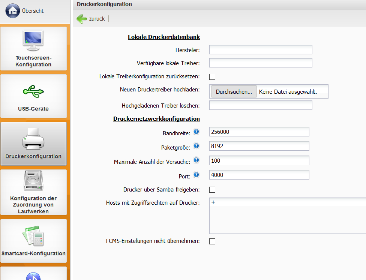Click the Hosts mit Zugriffsrechten text area
Image resolution: width=366 pixels, height=280 pixels.
tap(288, 216)
